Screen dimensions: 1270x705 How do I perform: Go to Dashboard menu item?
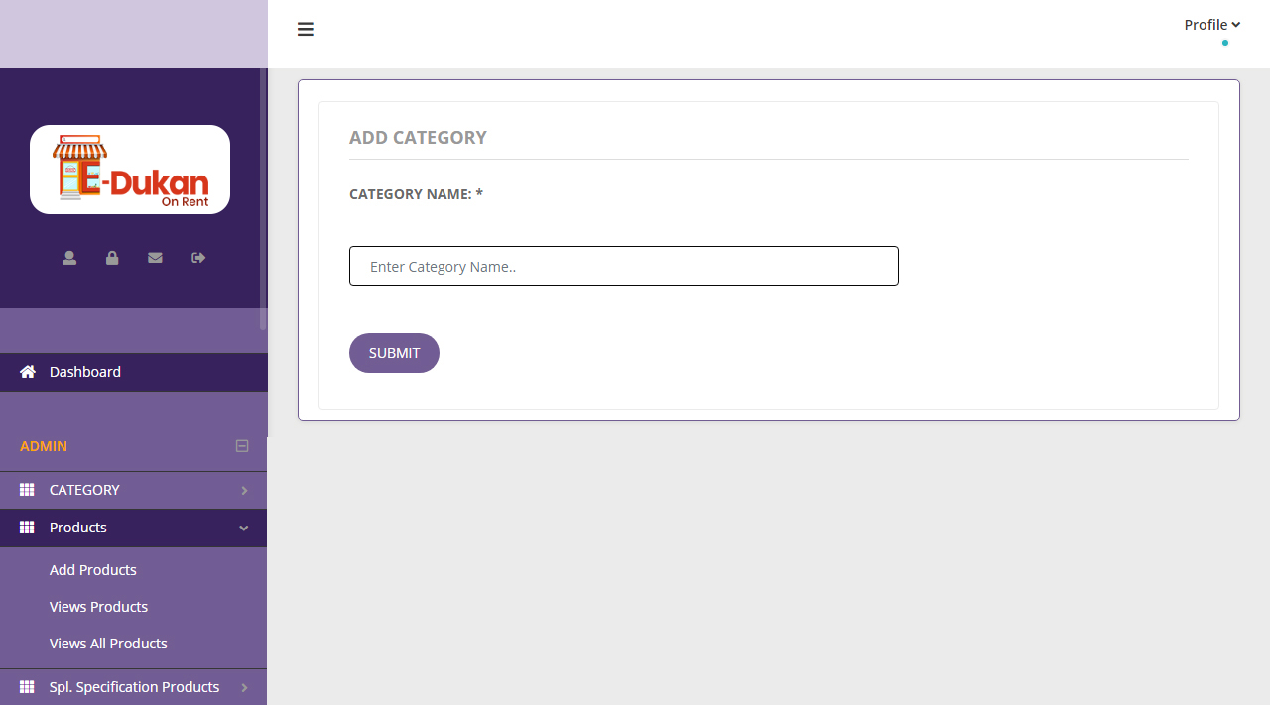[133, 372]
